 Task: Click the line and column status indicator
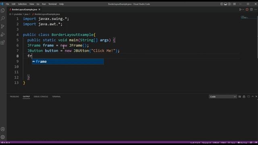tap(195, 143)
